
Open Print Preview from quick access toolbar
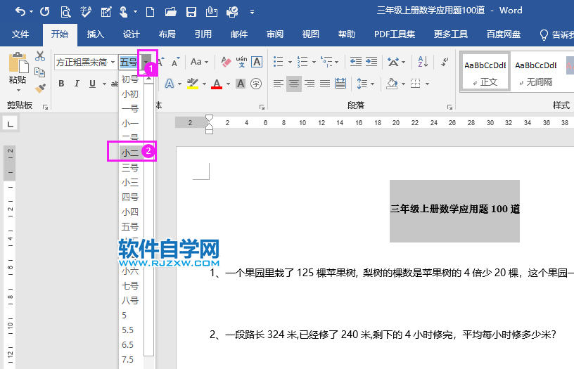65,12
